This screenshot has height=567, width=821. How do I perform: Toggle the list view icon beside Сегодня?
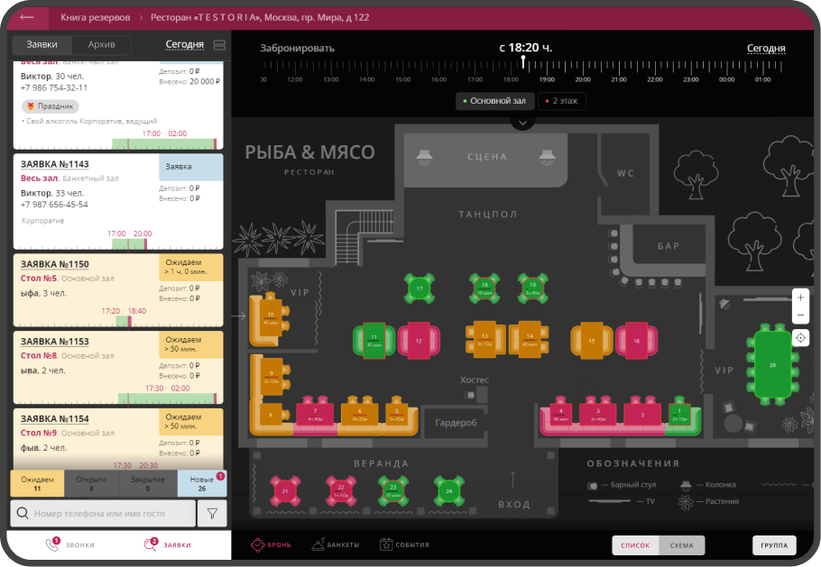pyautogui.click(x=219, y=45)
